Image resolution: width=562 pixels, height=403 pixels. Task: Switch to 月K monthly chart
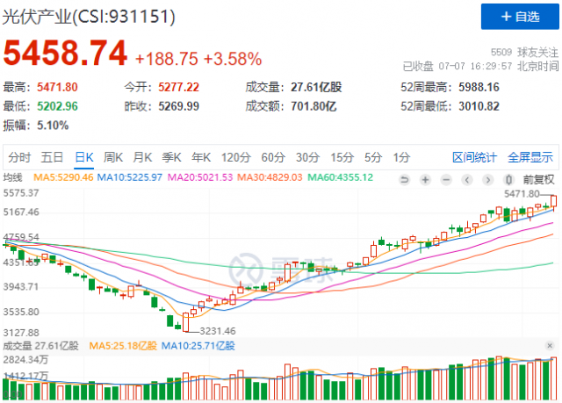tap(142, 158)
